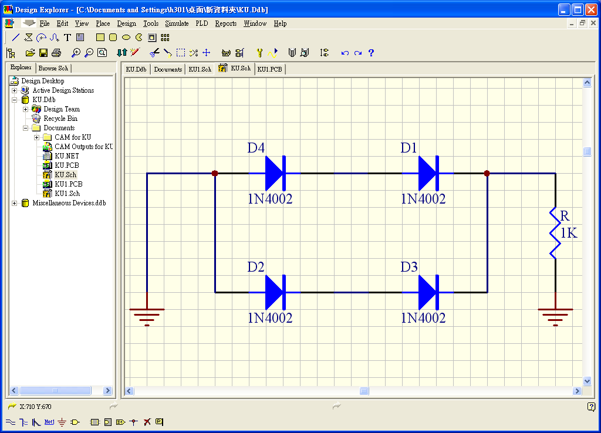
Task: Switch to the KU1.PCB document tab
Action: tap(270, 69)
